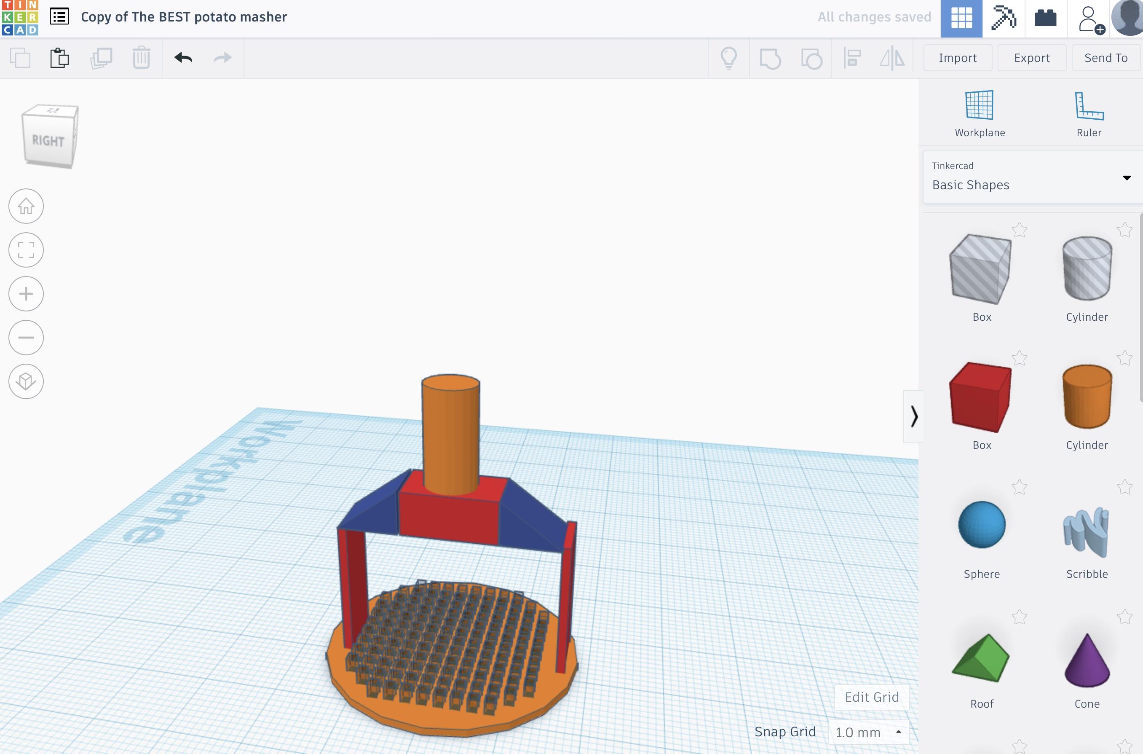
Task: Favorite the red Box with star
Action: [1020, 358]
